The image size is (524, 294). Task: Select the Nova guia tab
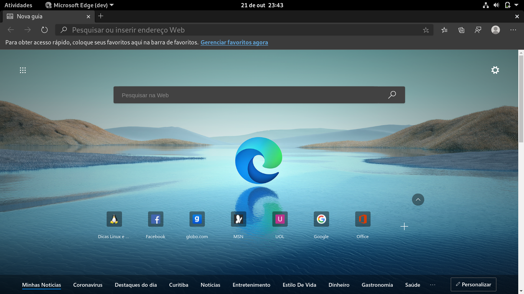click(48, 16)
